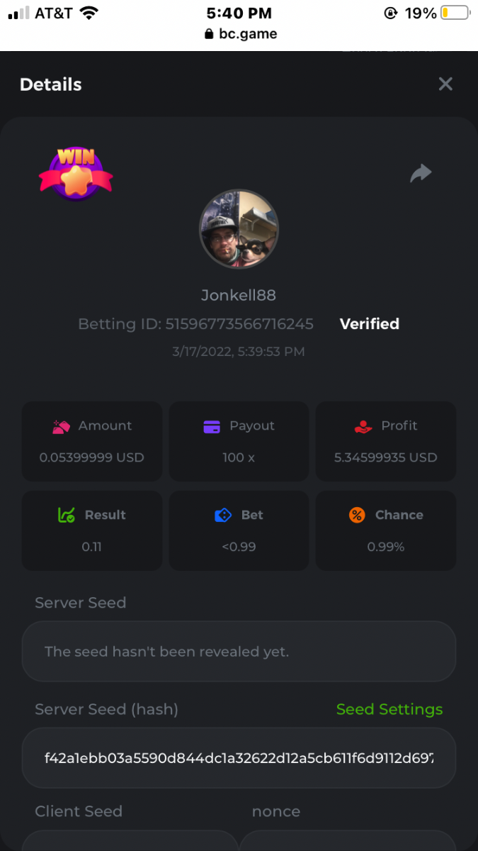Select the Client Seed field
Viewport: 478px width, 851px height.
130,840
